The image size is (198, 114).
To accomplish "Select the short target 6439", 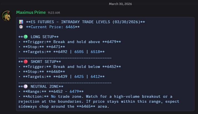I will pos(63,76).
